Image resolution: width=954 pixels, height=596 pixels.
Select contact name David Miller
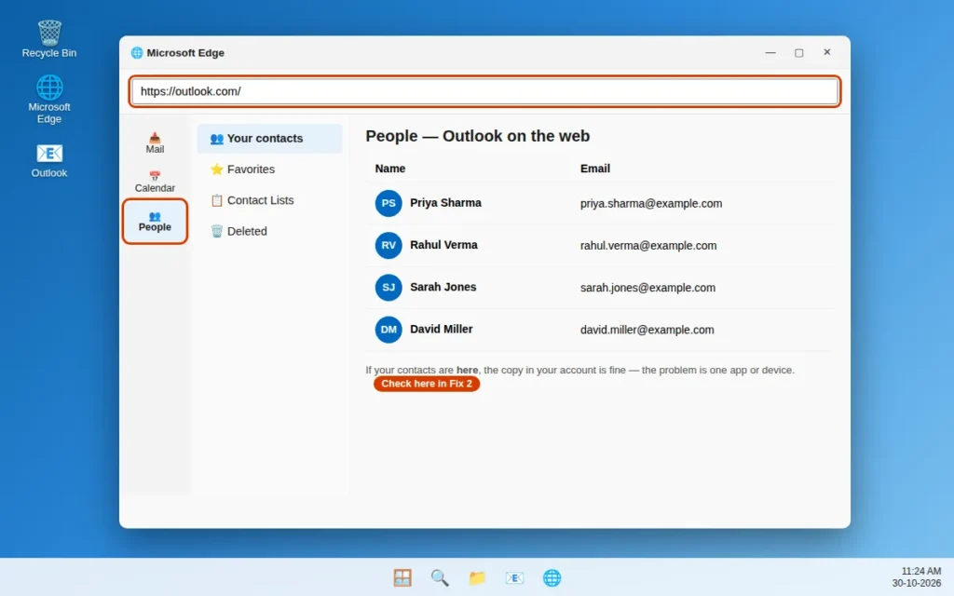441,329
